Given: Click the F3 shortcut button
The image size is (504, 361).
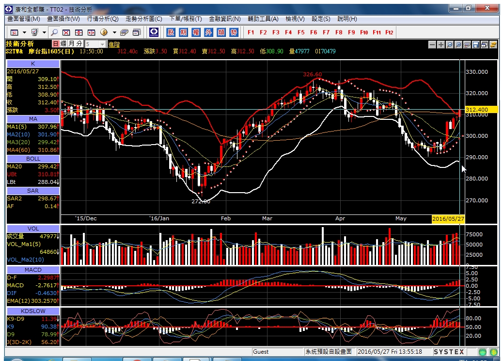Looking at the screenshot, I should click(x=276, y=33).
